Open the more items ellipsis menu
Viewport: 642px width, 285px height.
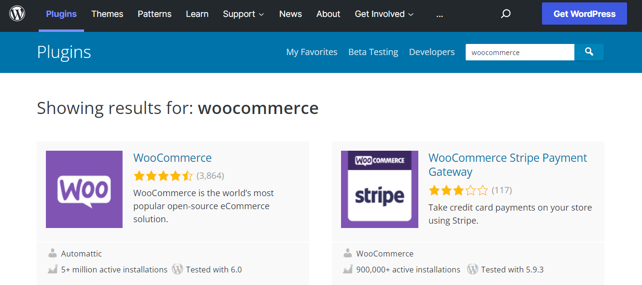(x=440, y=14)
